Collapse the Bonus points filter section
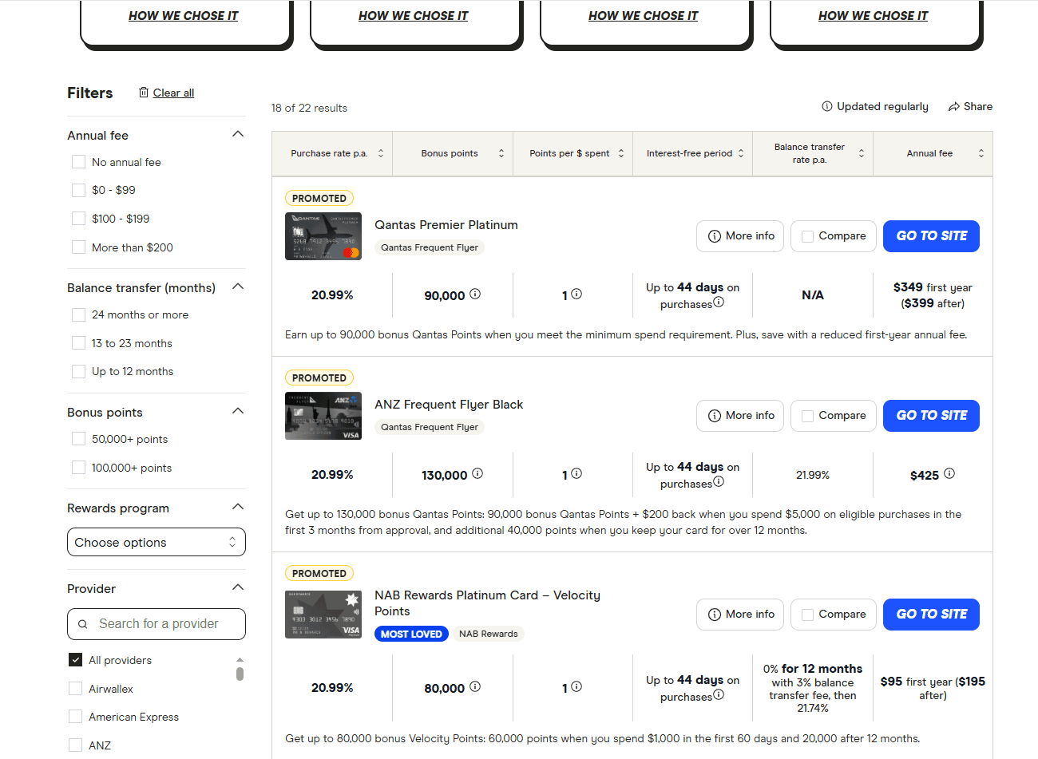Screen dimensions: 1038x759 [237, 411]
